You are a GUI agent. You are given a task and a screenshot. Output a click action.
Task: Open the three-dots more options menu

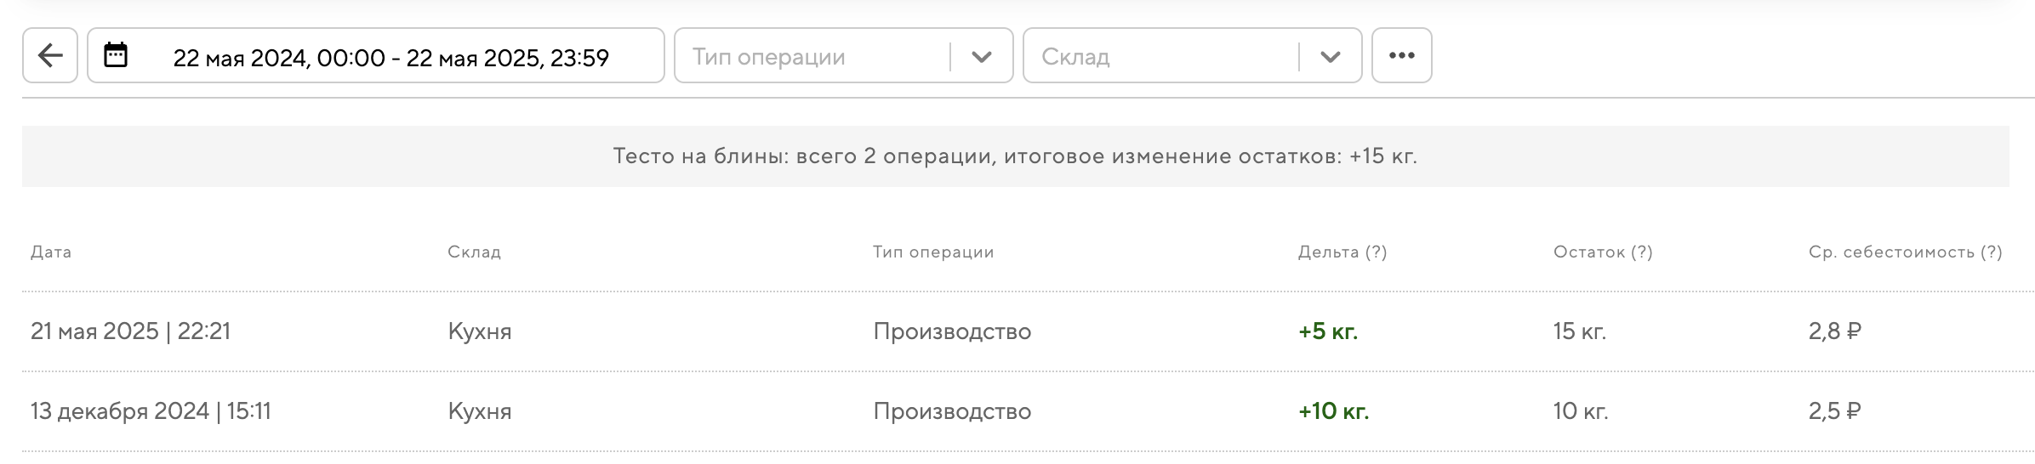tap(1401, 56)
